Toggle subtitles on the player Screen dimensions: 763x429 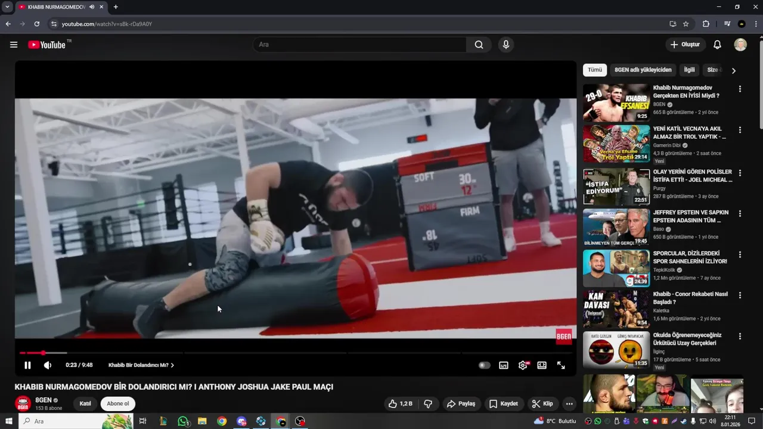tap(504, 365)
